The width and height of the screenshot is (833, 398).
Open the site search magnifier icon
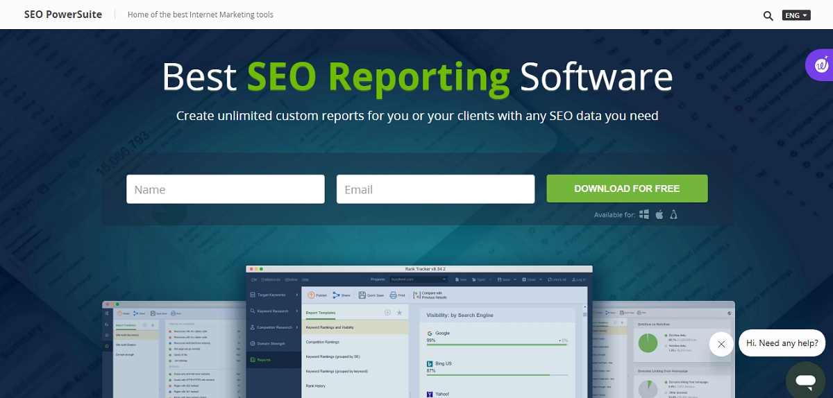768,15
